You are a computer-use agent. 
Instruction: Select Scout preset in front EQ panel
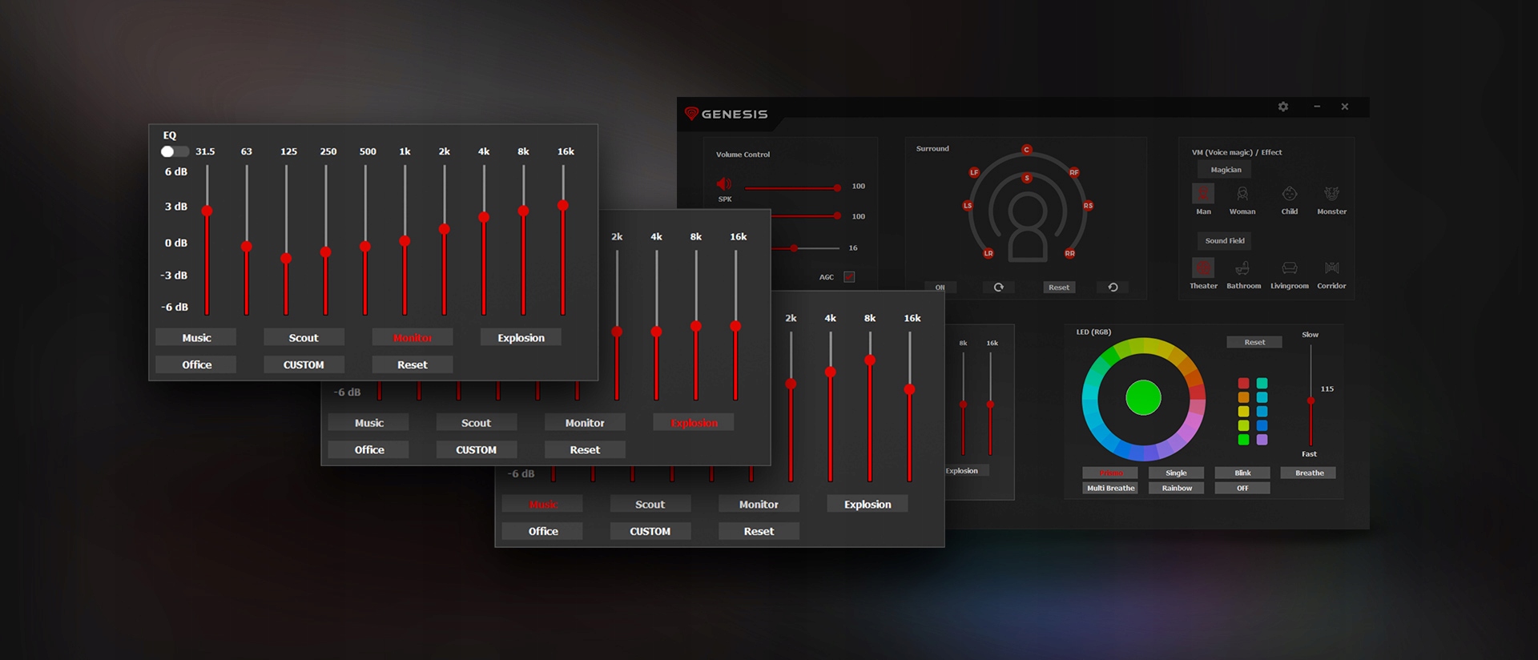coord(304,338)
